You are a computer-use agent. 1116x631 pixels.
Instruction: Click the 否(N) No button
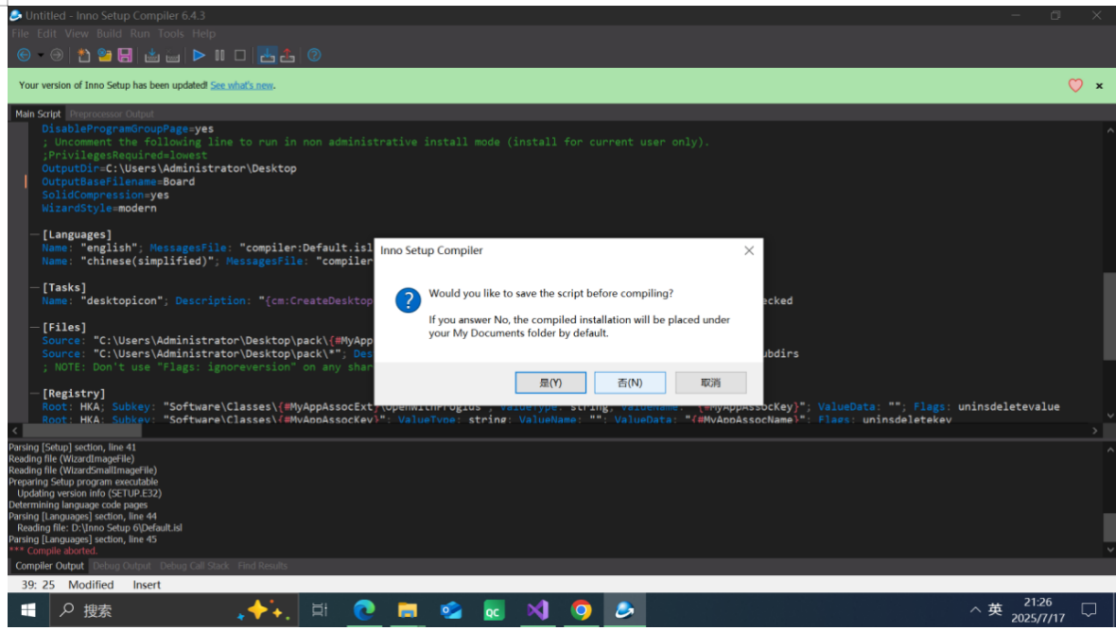(x=630, y=383)
